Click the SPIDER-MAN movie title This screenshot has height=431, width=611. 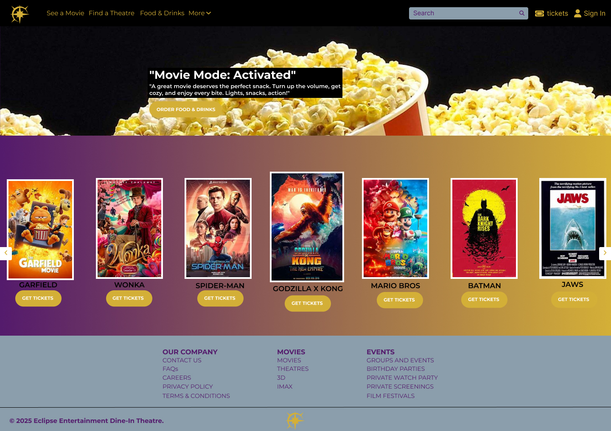click(220, 286)
